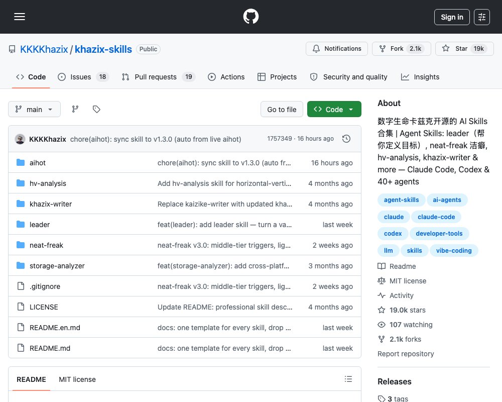Select the MIT license tab below file list
Screen dimensions: 502x402
point(77,379)
